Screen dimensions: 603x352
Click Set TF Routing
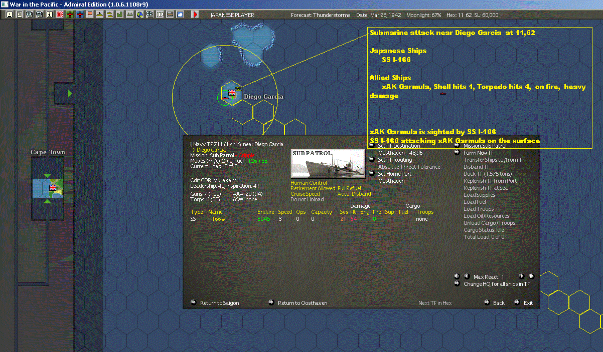tap(395, 160)
